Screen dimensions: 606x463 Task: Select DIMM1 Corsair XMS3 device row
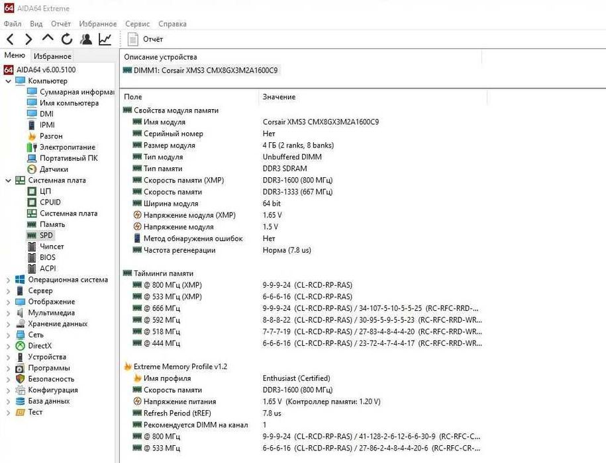point(200,71)
